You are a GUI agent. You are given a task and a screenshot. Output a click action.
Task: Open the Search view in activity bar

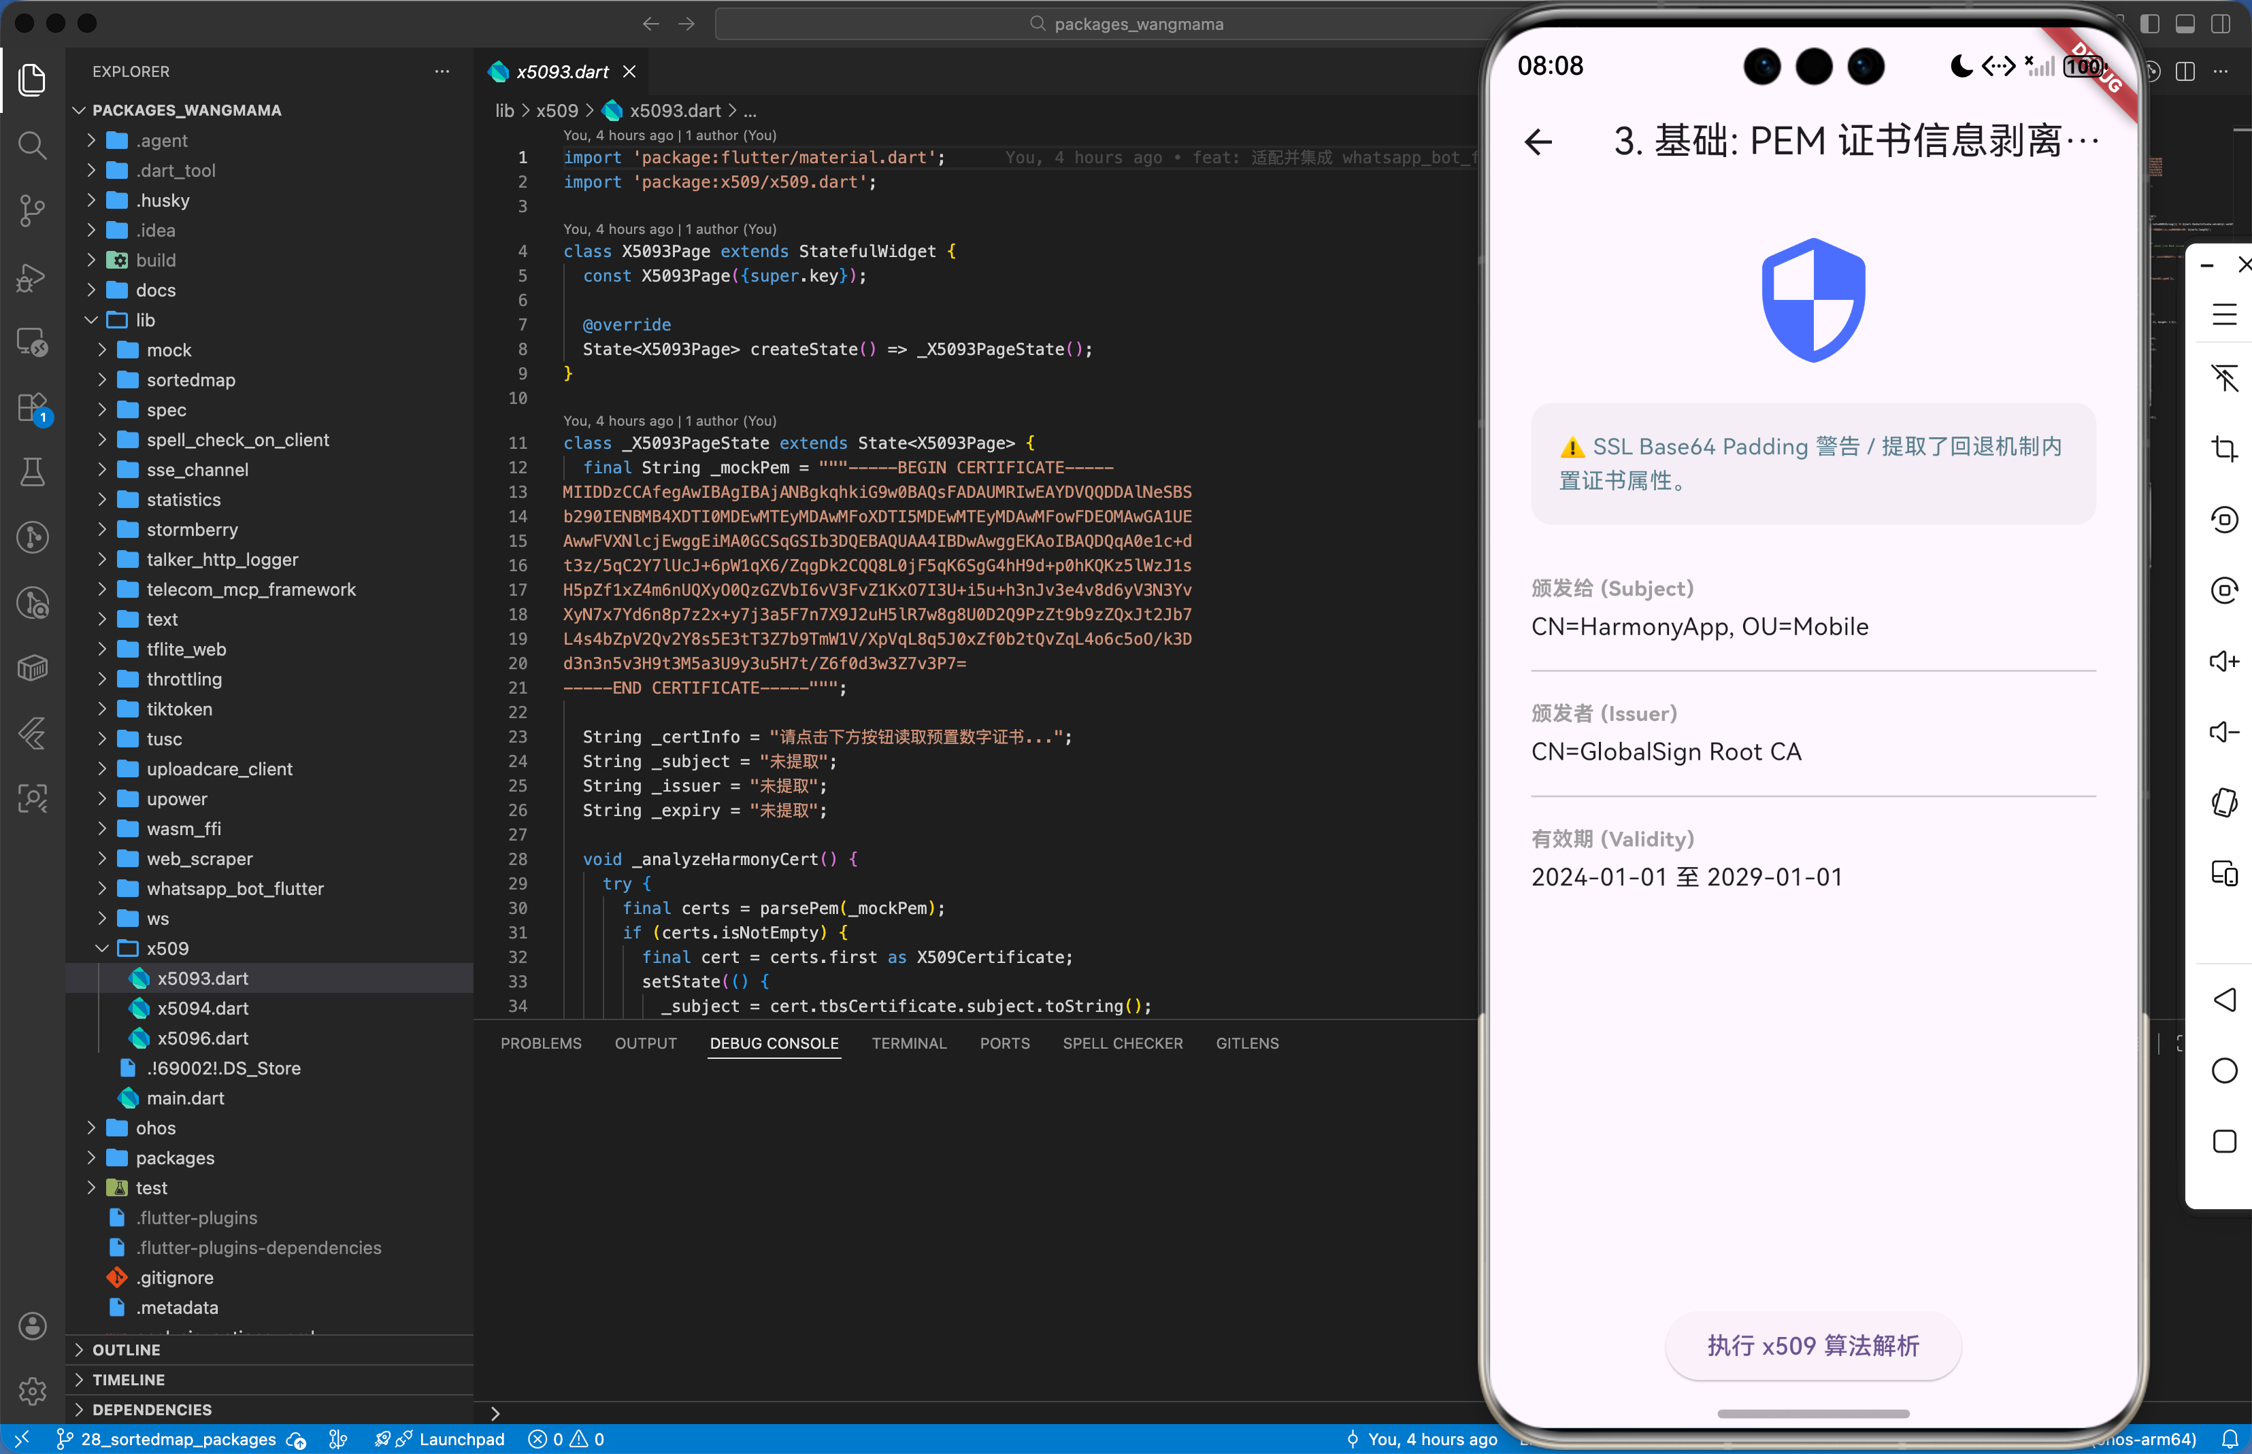pos(32,146)
